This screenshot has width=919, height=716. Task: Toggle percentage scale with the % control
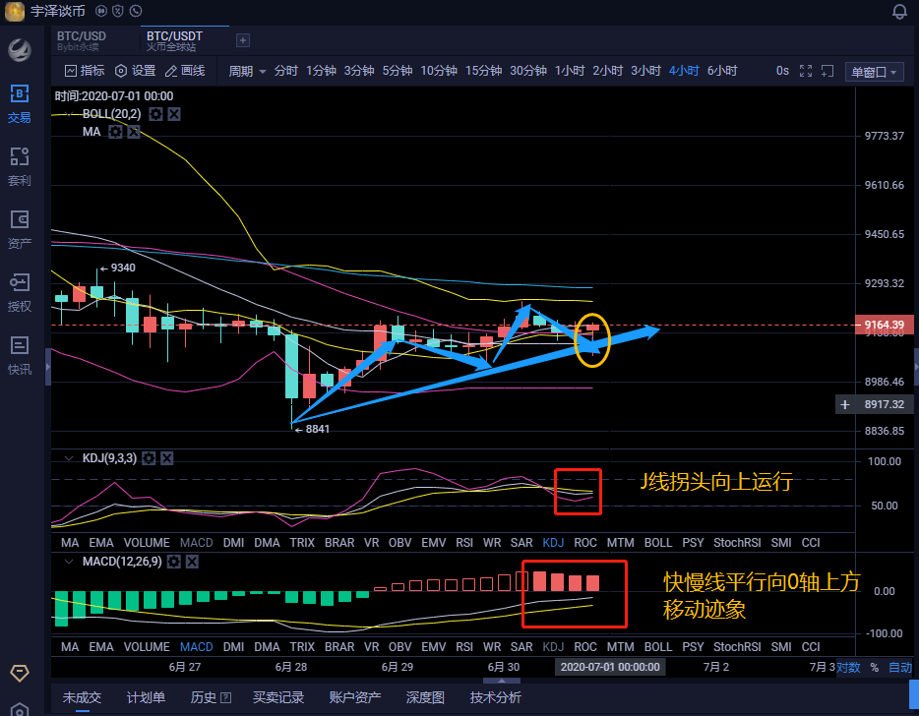pyautogui.click(x=873, y=666)
